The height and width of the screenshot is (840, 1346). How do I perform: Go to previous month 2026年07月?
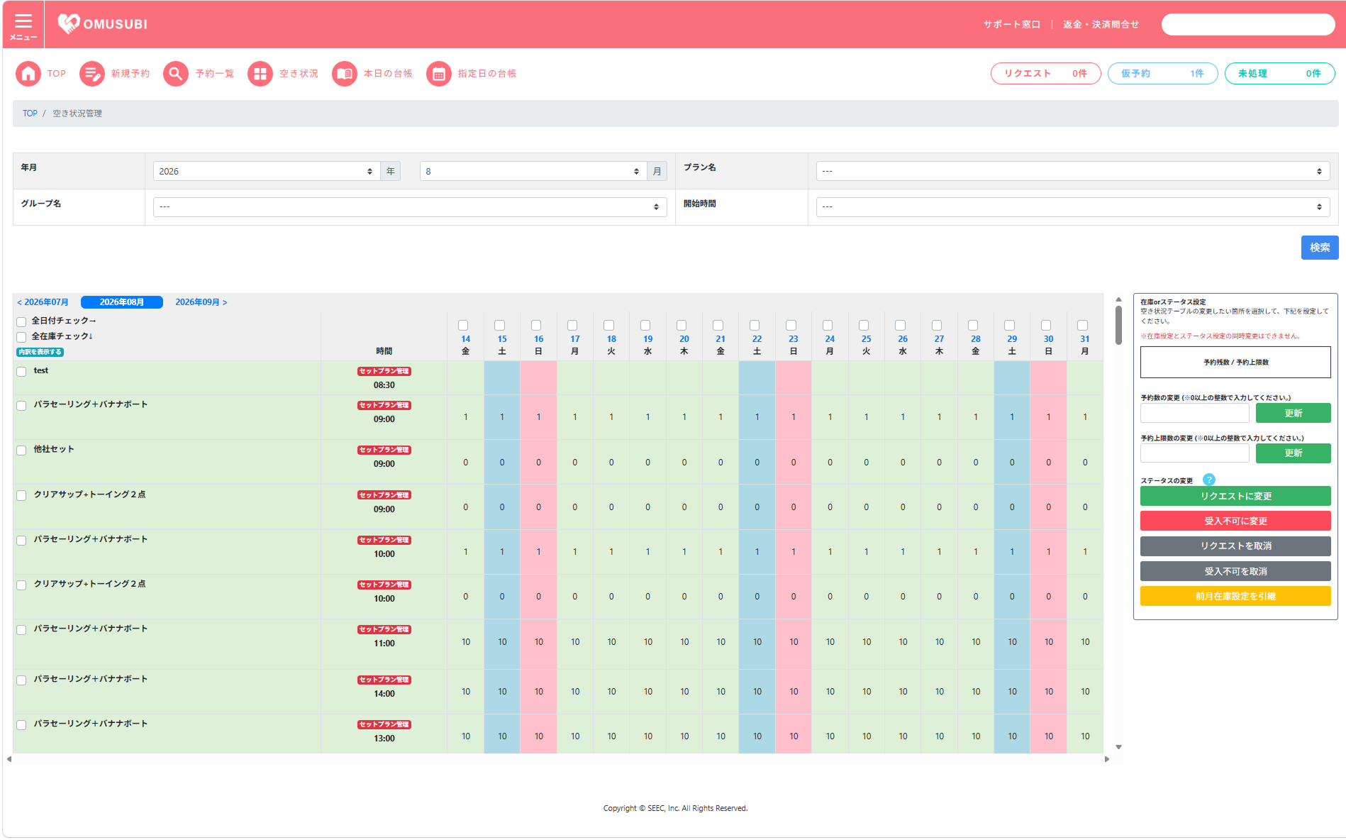[x=43, y=302]
